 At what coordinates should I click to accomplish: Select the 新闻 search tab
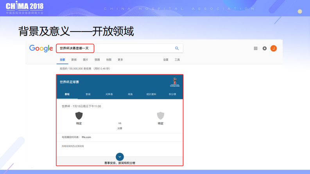click(x=74, y=60)
